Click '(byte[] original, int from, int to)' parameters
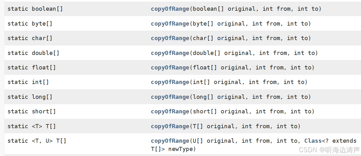 [250, 24]
